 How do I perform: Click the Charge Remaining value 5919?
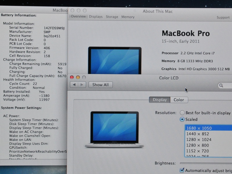(x=62, y=64)
